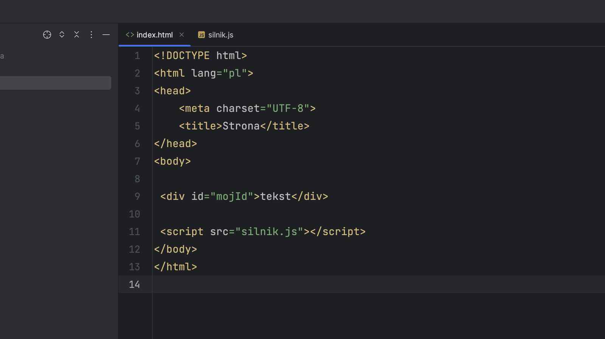Click the charset="UTF-8" attribute value

(263, 109)
